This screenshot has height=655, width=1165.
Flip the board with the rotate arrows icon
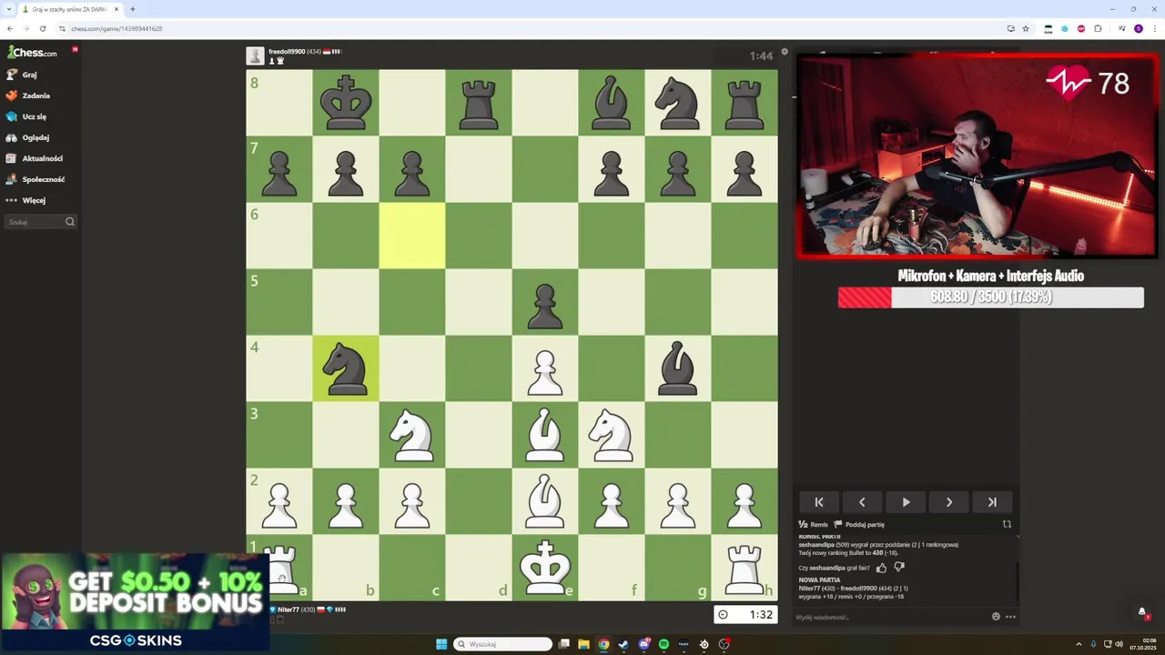click(1007, 525)
